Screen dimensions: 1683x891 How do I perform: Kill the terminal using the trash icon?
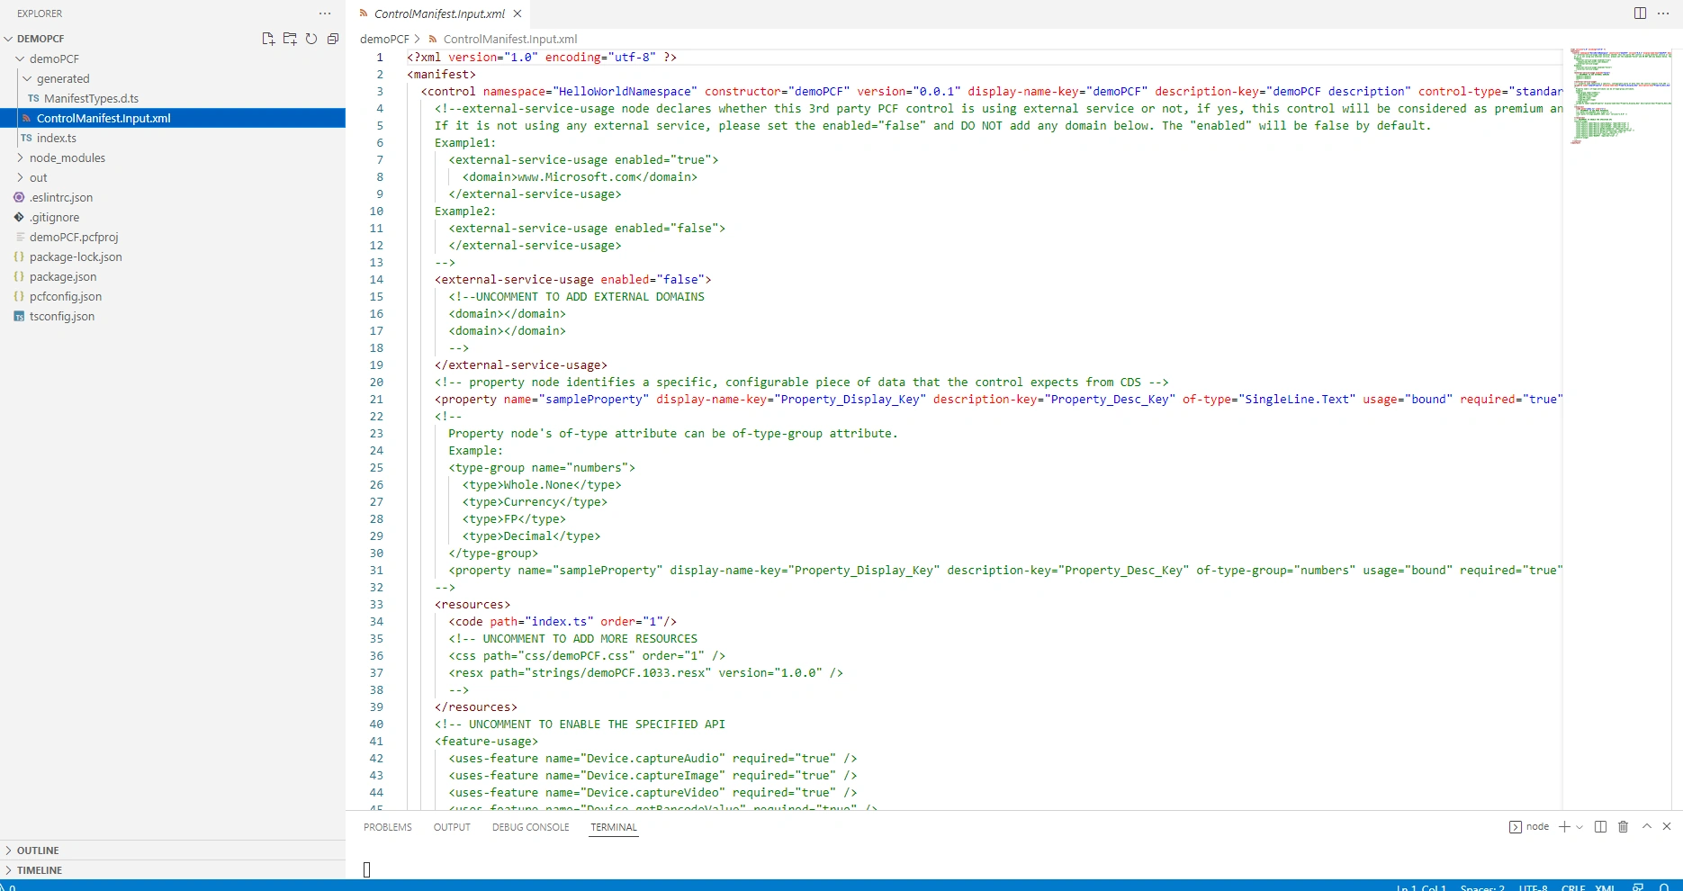click(1624, 826)
